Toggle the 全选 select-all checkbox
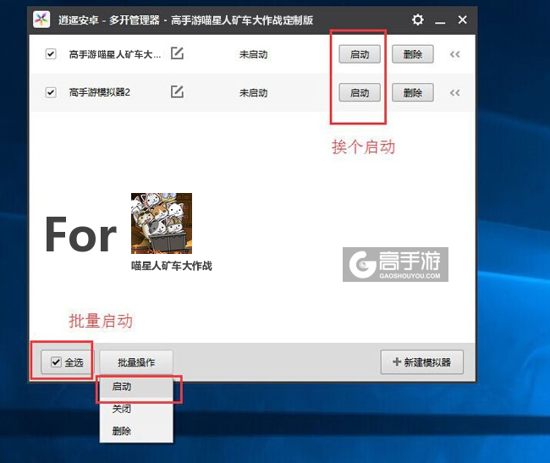550x463 pixels. point(56,362)
